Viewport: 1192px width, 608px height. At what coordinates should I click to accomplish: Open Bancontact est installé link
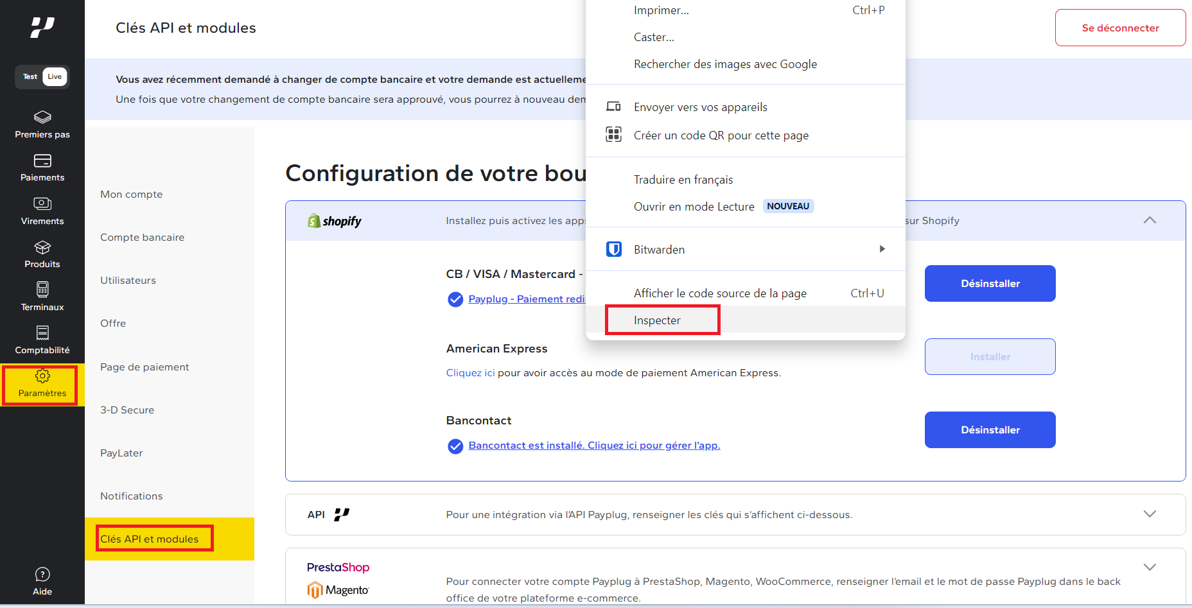pyautogui.click(x=594, y=446)
